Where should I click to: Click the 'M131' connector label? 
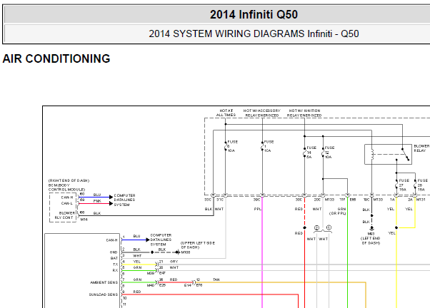pyautogui.click(x=421, y=200)
